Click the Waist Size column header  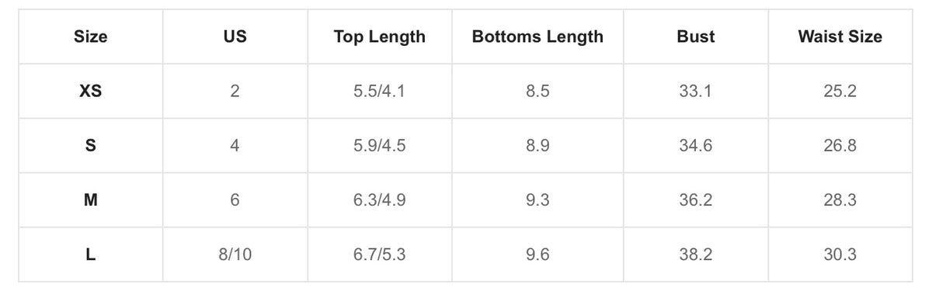pyautogui.click(x=840, y=37)
